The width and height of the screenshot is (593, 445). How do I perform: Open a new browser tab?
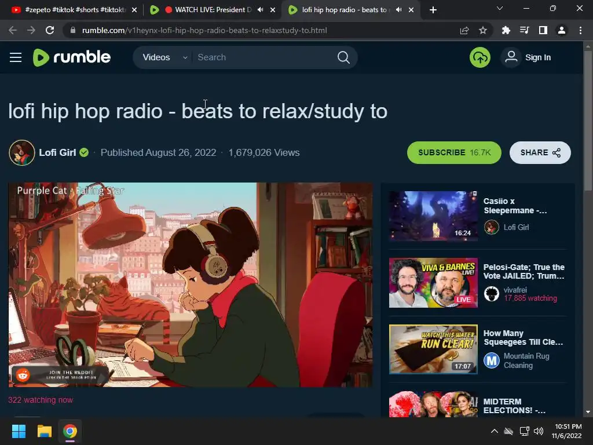coord(433,10)
